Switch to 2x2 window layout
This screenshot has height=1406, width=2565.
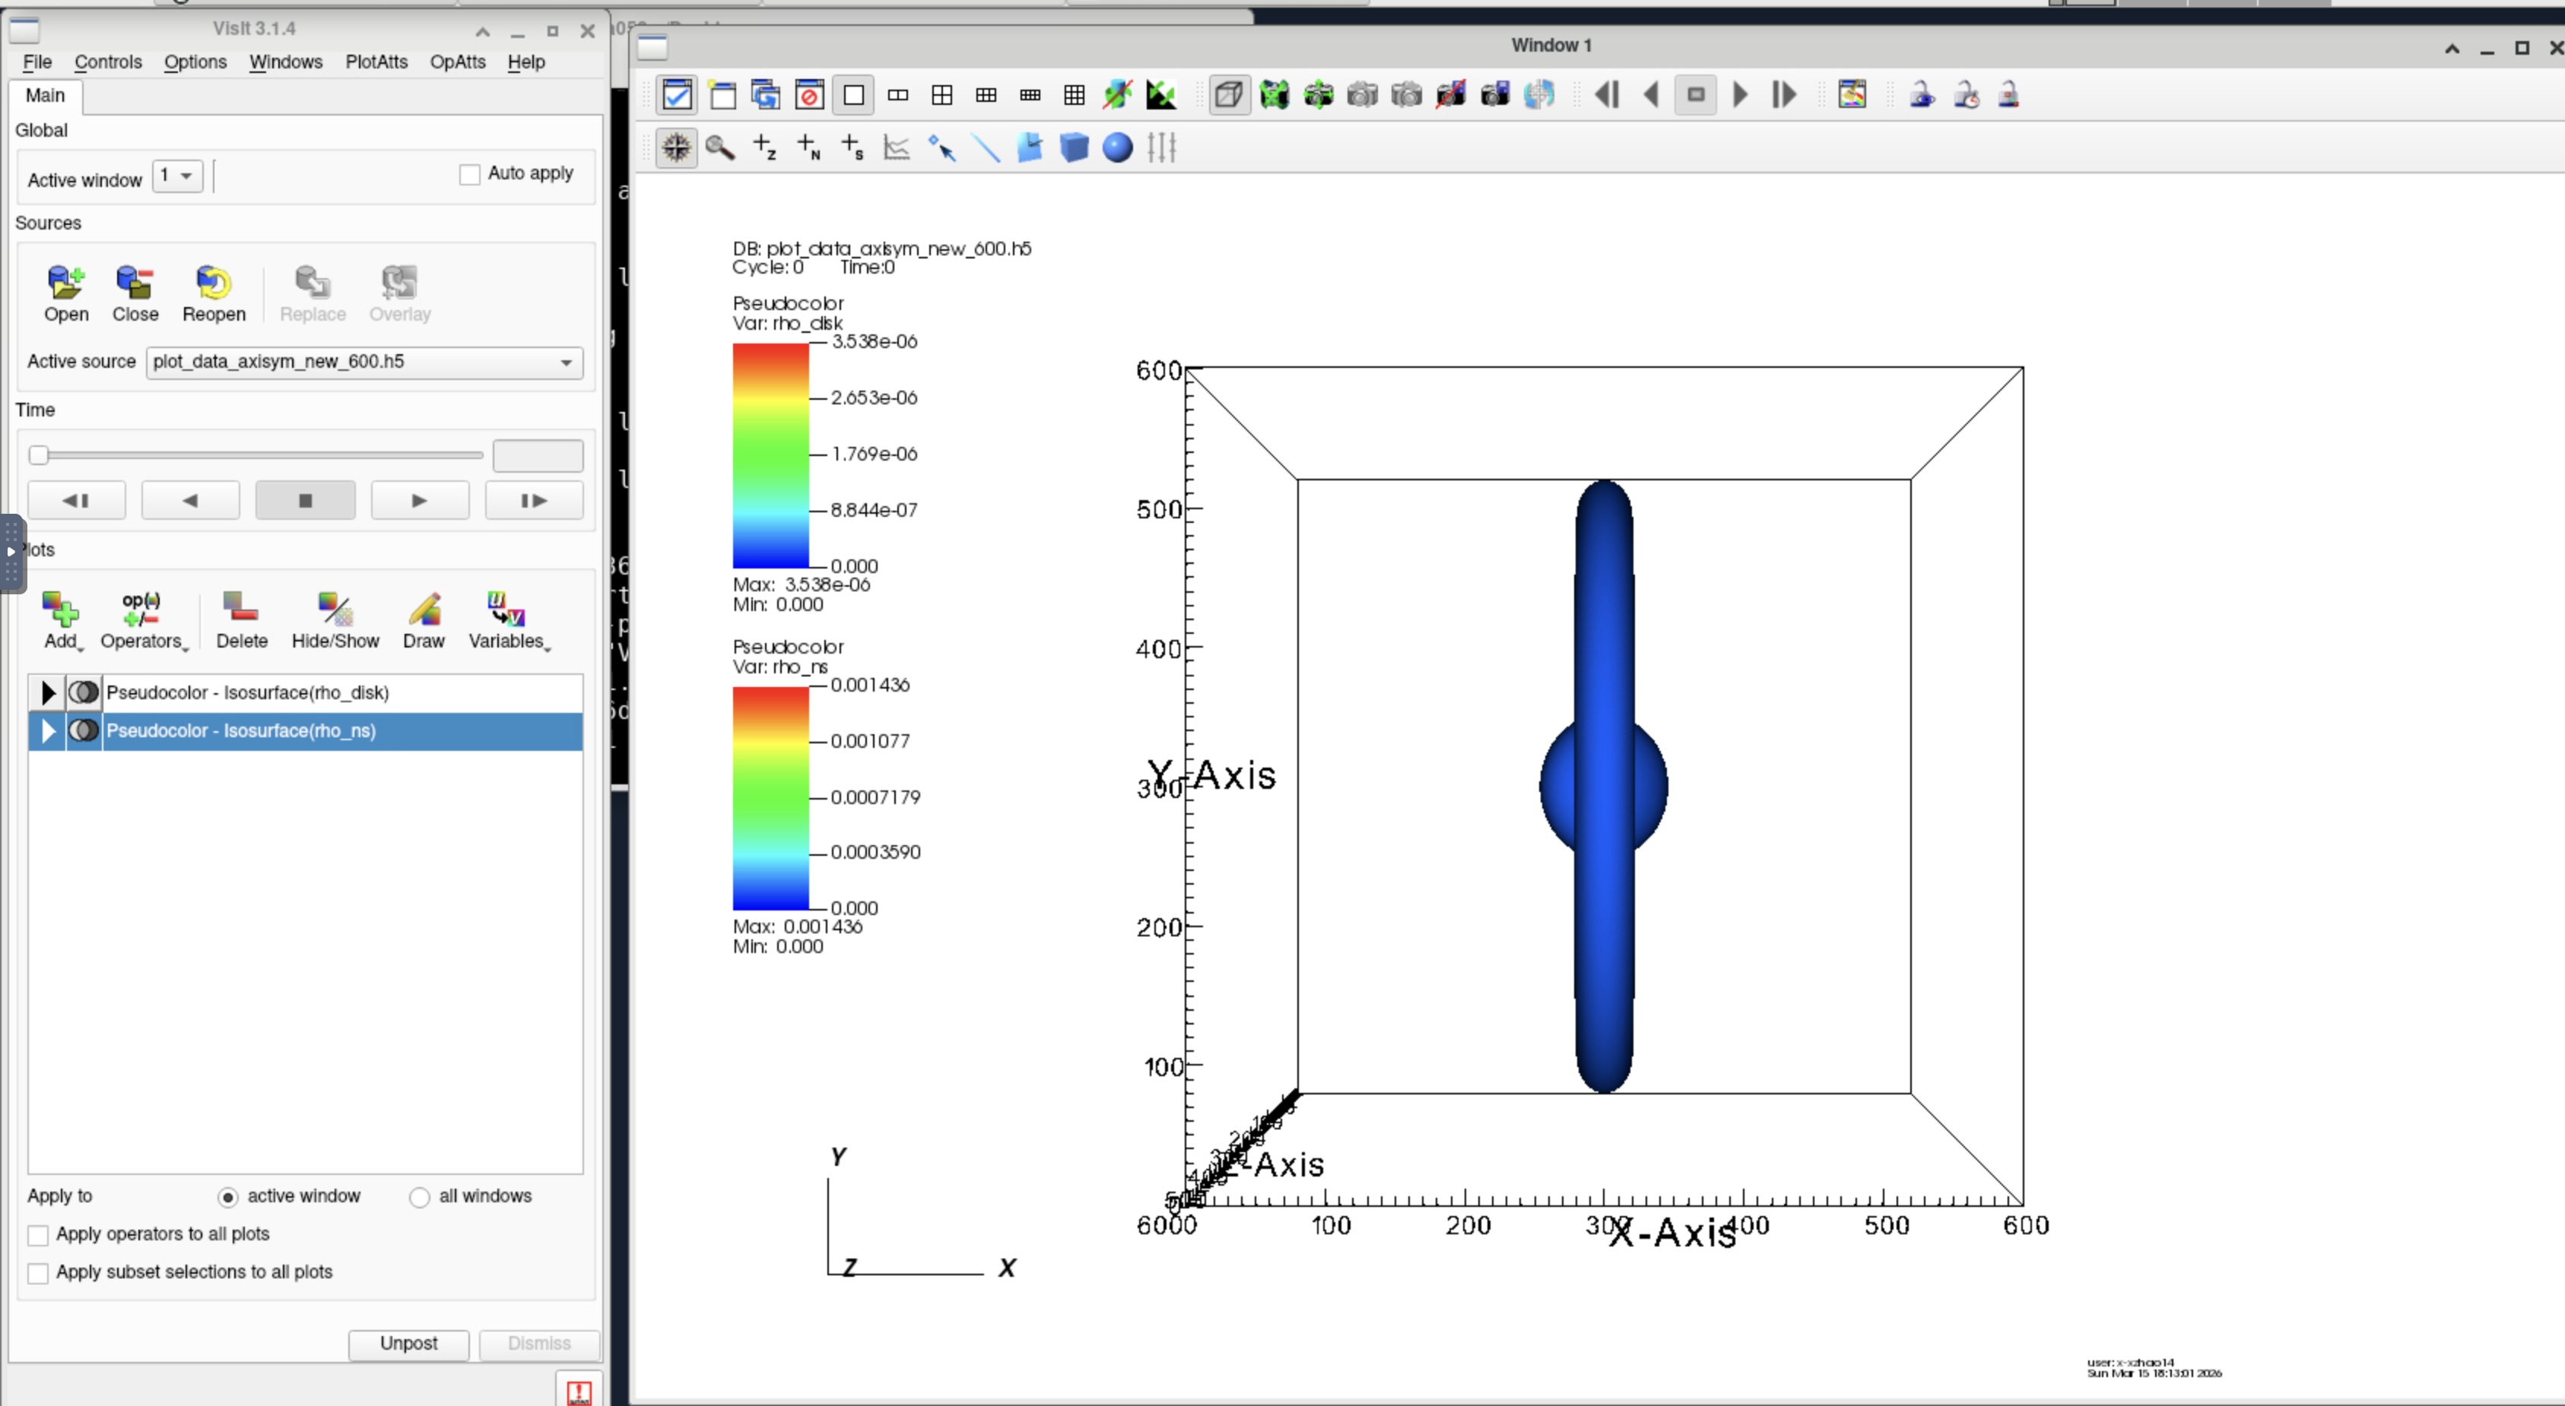[942, 94]
